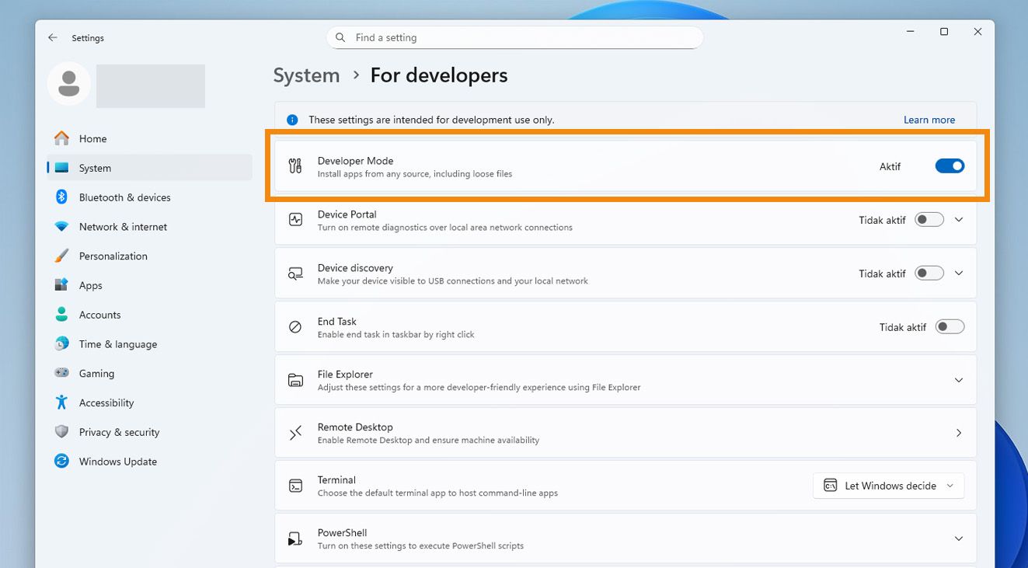
Task: Click the End Task circle icon
Action: coord(295,327)
